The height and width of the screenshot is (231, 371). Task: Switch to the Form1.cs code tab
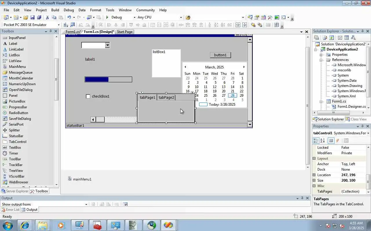(73, 32)
